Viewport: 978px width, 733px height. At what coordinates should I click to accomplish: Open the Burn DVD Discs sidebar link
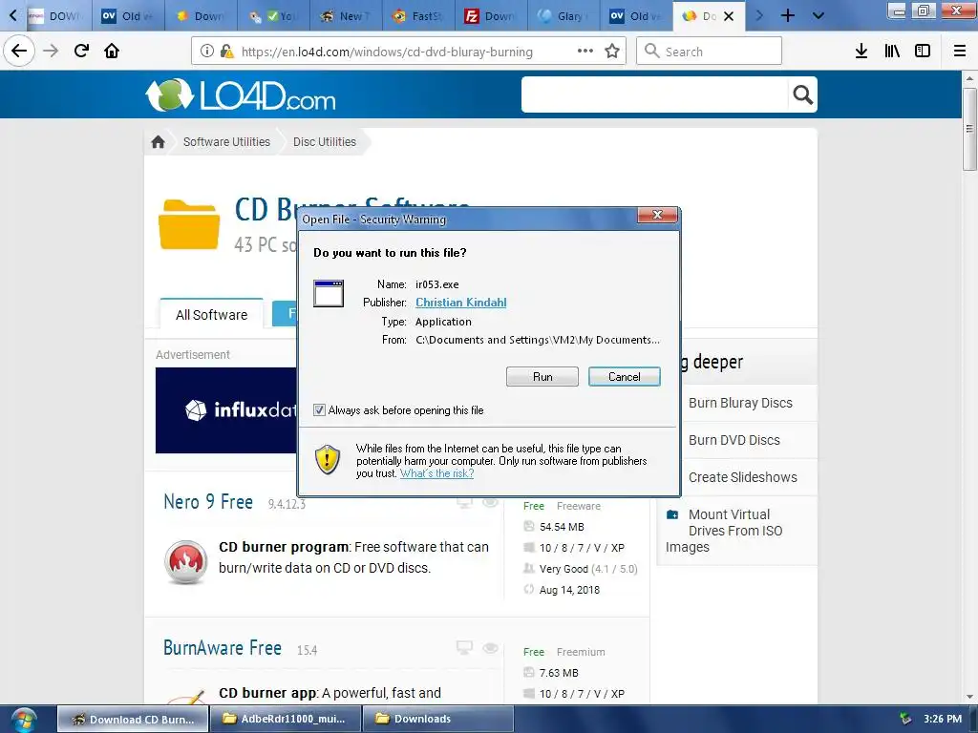pos(734,440)
